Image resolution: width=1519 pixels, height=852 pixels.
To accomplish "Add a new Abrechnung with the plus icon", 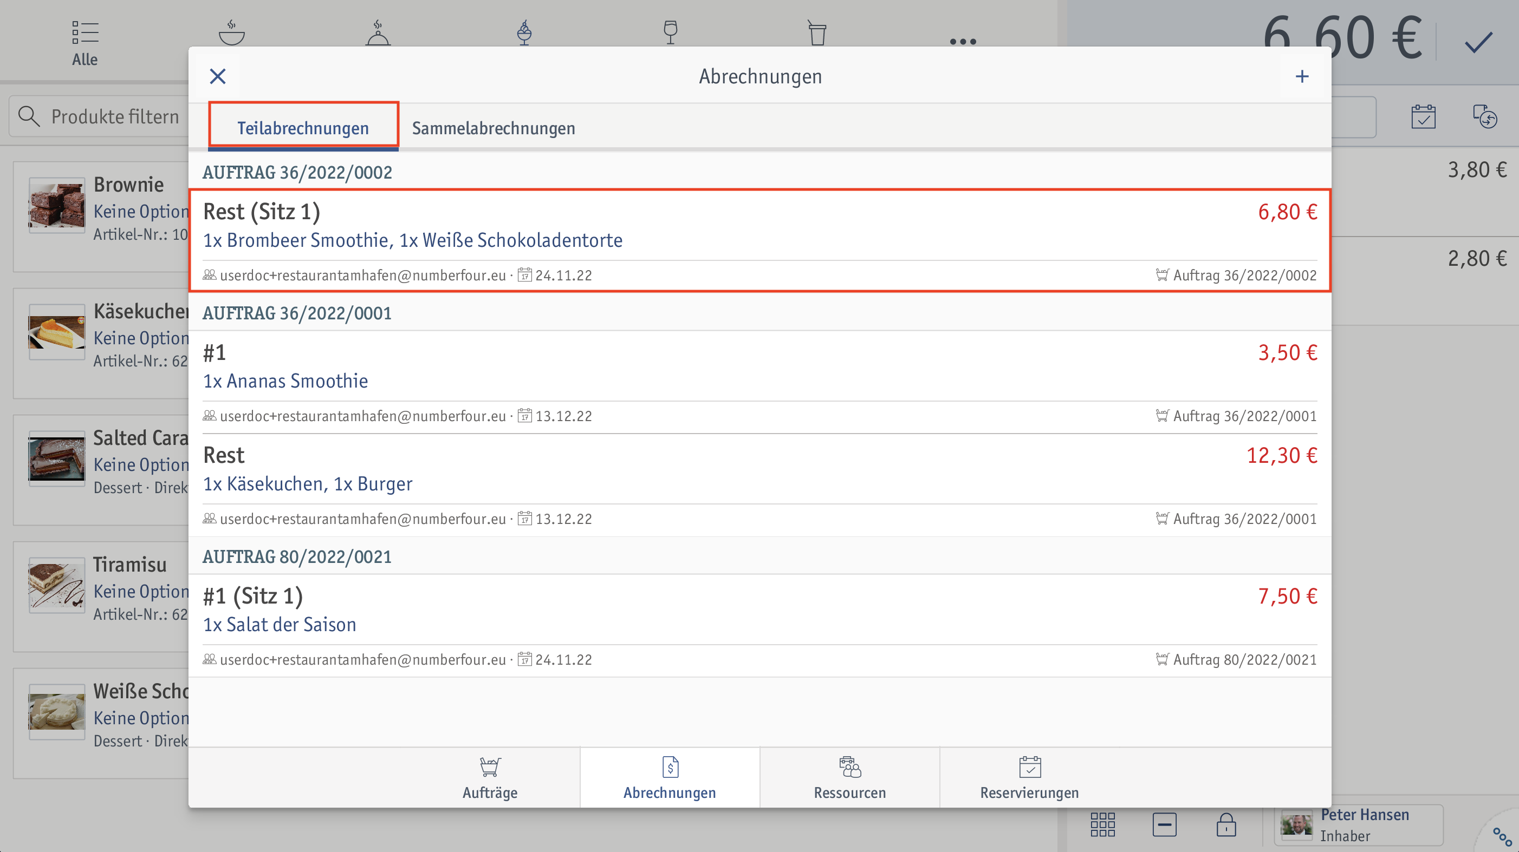I will (x=1302, y=76).
